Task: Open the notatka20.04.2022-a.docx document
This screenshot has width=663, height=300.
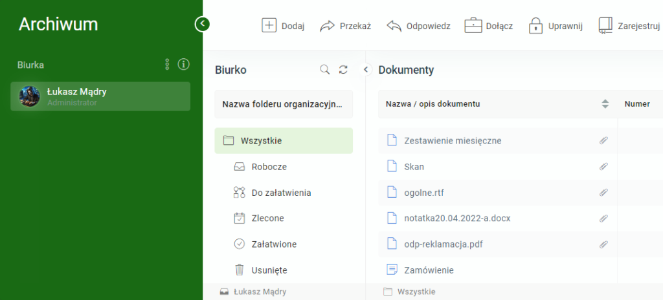Action: click(458, 219)
